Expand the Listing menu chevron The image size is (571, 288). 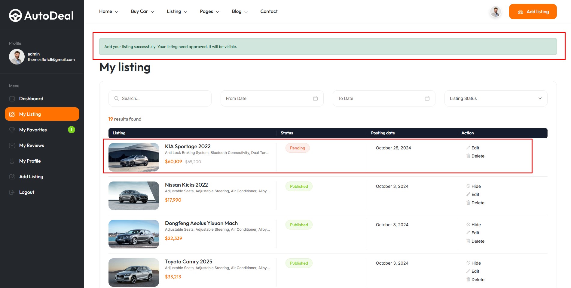pos(185,12)
